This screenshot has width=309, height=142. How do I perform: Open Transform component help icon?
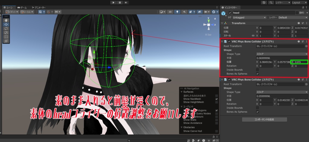[299, 23]
